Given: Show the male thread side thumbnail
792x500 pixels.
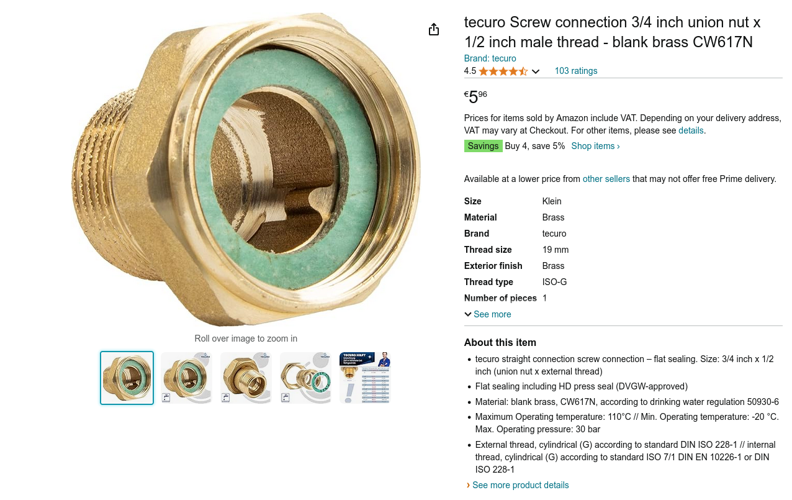Looking at the screenshot, I should 246,378.
